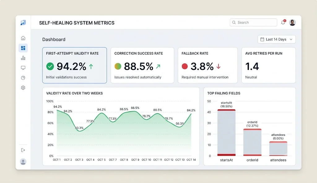The image size is (317, 183).
Task: Click the Validity Rate Over Two Weeks heading
Action: (74, 93)
